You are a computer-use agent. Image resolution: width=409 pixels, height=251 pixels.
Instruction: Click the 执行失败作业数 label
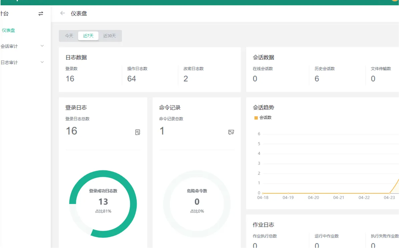385,236
